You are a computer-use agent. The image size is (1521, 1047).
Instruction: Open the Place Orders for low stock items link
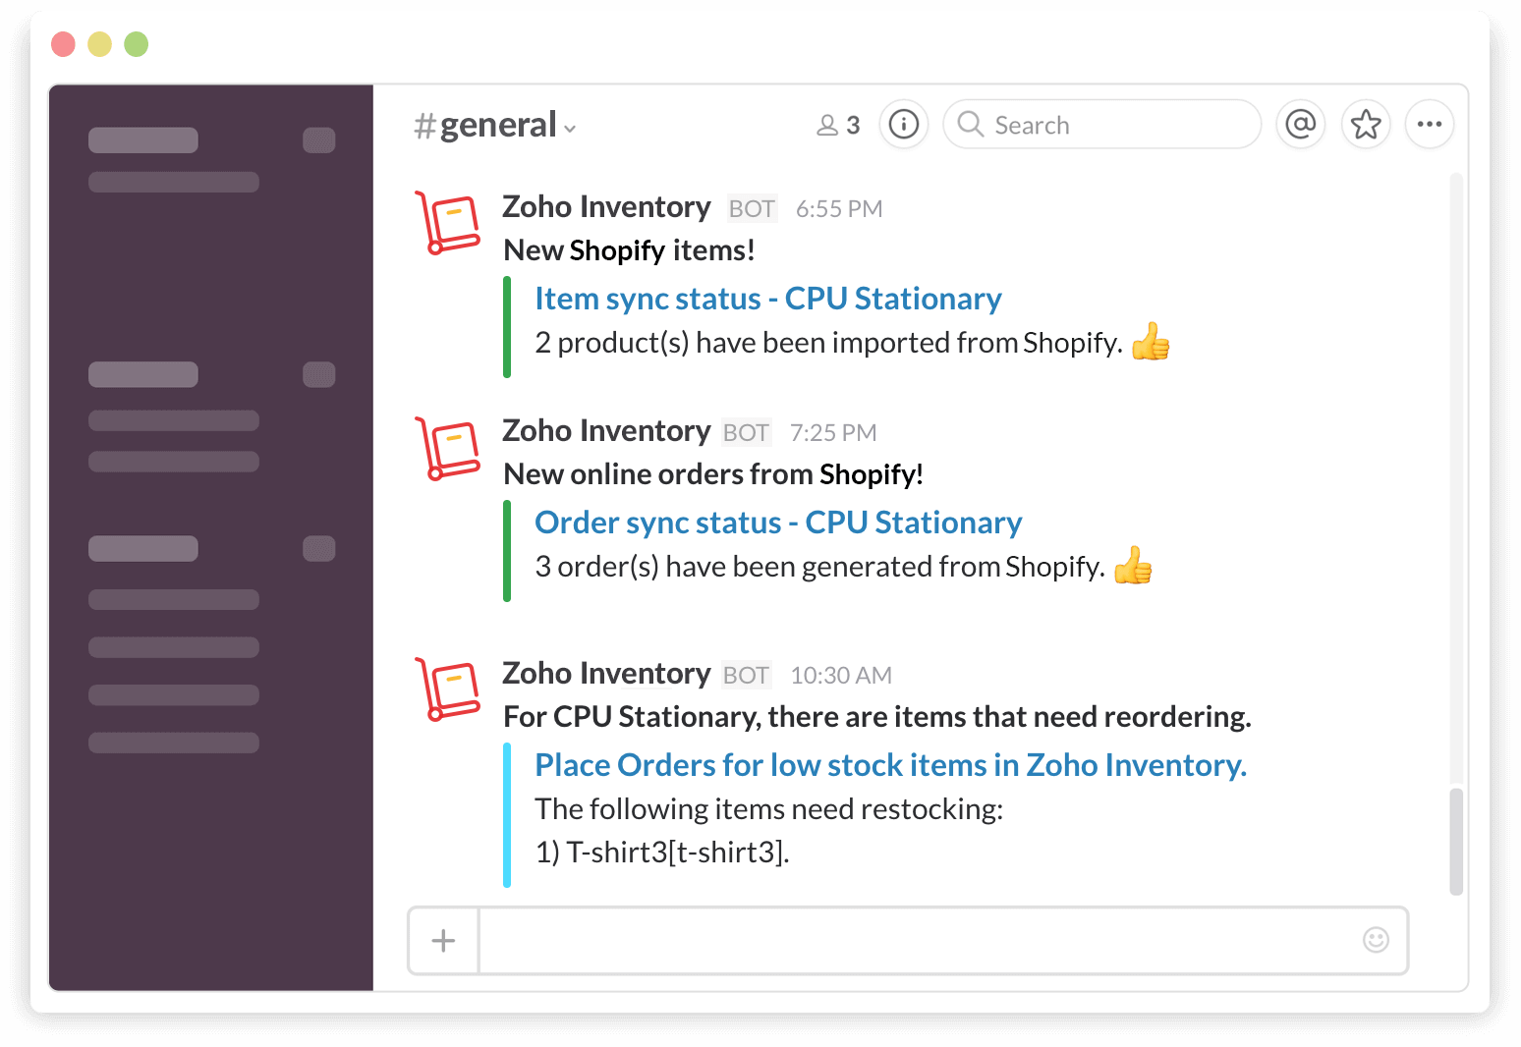tap(889, 764)
